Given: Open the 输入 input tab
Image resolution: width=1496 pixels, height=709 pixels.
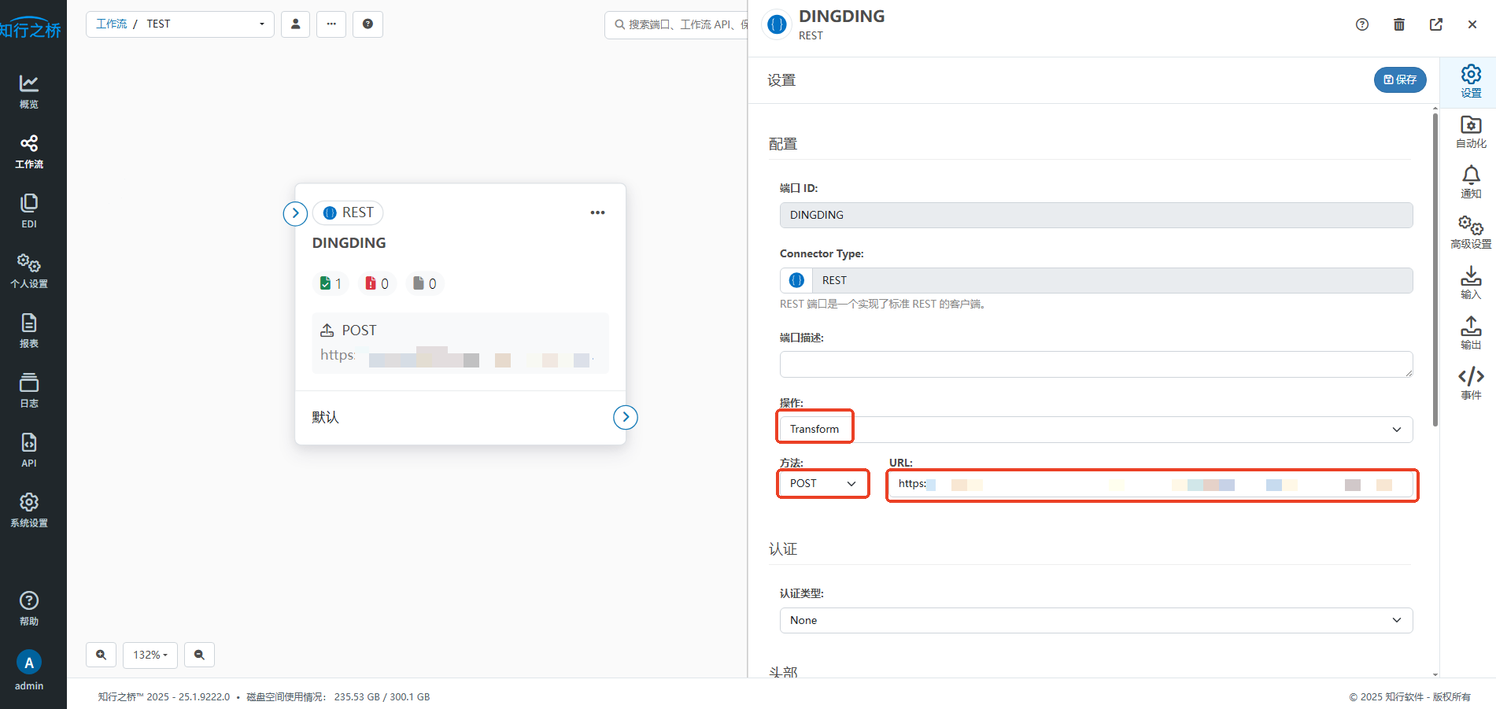Looking at the screenshot, I should (1470, 282).
